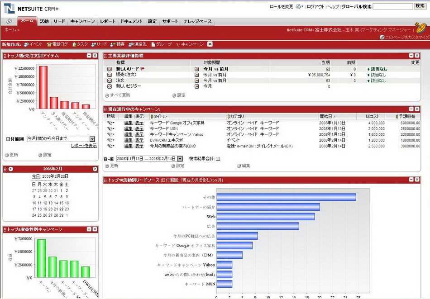Minimize the トップ5販売注文別アイテム portlet

tap(89, 56)
